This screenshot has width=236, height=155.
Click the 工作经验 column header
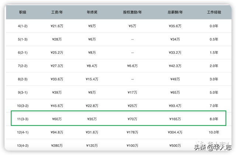(214, 12)
